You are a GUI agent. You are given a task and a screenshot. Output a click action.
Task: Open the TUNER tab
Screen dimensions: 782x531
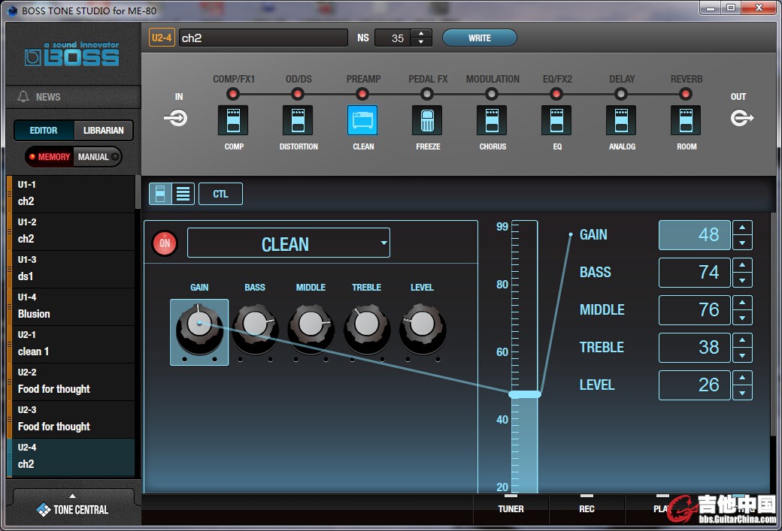511,508
